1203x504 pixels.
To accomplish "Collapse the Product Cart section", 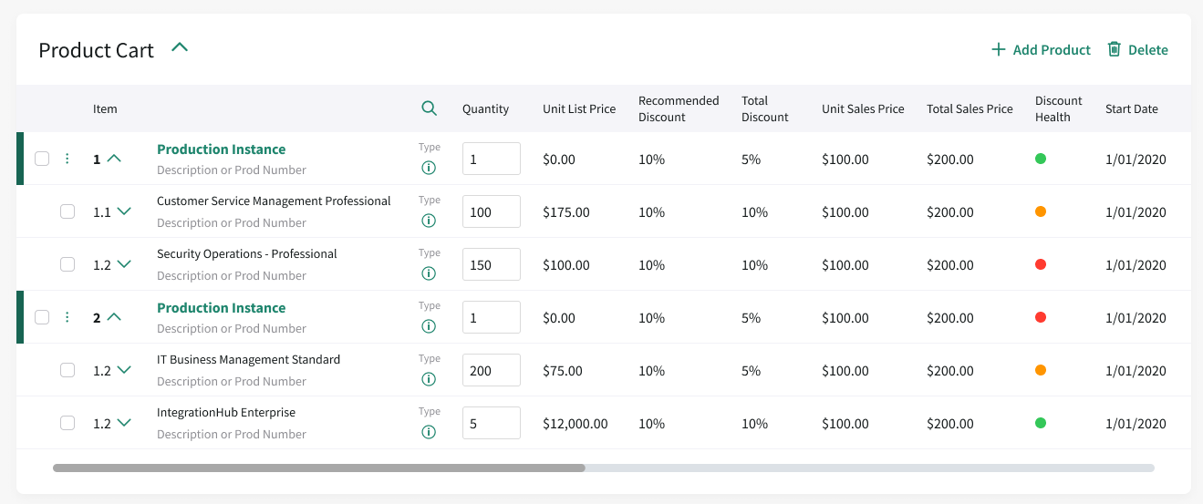I will point(180,47).
